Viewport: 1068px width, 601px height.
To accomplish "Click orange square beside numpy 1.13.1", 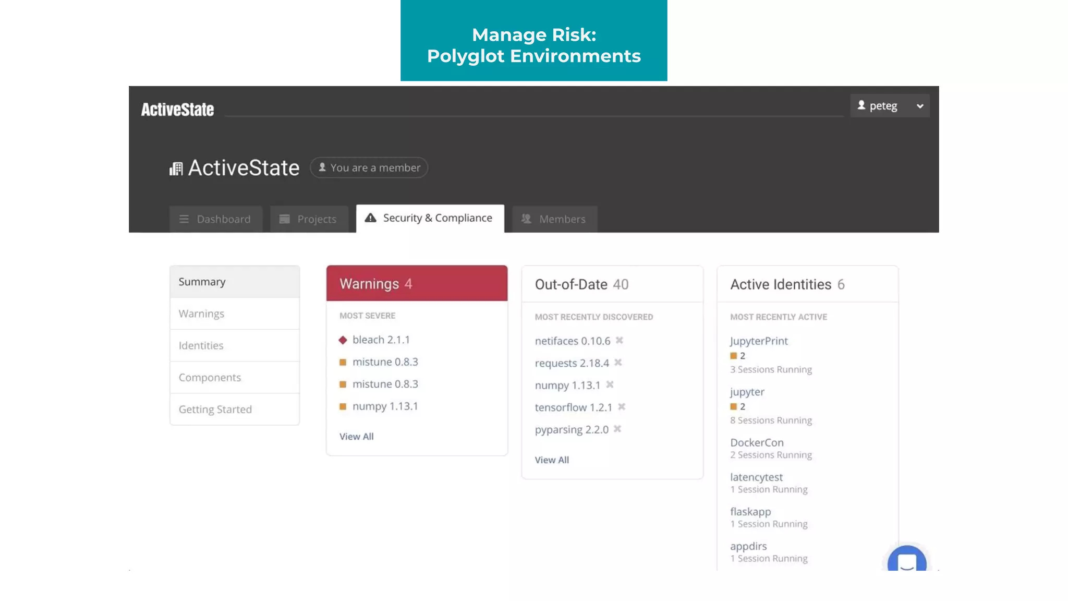I will [x=343, y=406].
